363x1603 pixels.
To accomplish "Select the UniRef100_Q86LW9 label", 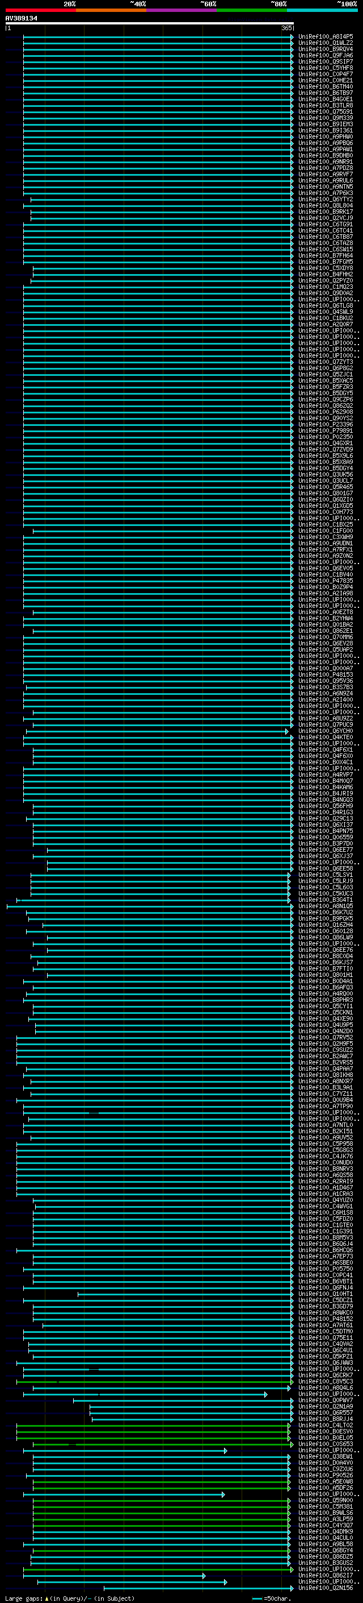I will click(326, 937).
